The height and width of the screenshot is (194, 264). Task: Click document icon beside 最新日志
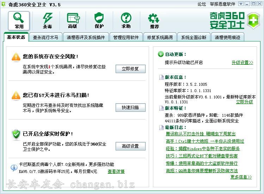tap(161, 127)
